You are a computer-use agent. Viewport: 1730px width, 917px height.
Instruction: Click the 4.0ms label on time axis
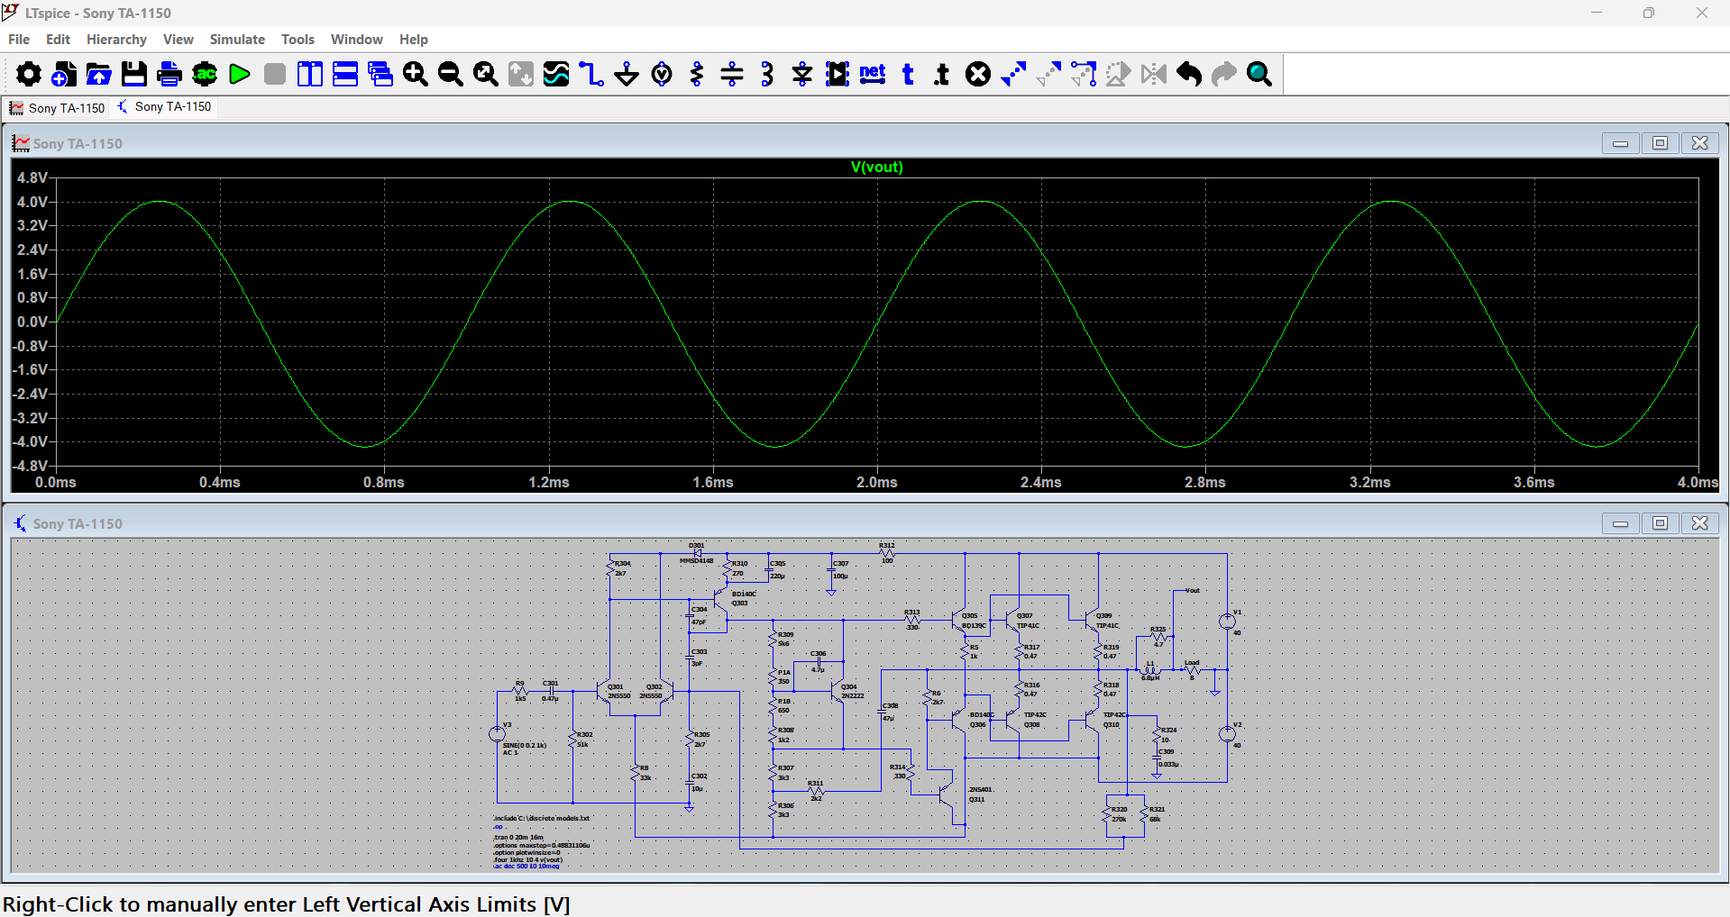pos(1698,483)
